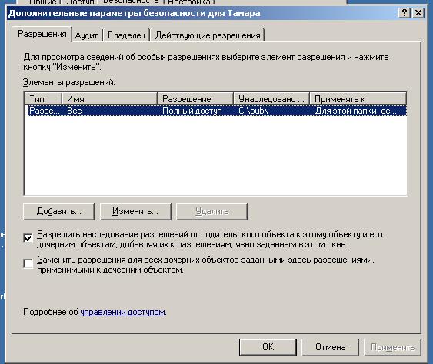Switch to the Аудит tab
The image size is (433, 364).
click(x=87, y=35)
